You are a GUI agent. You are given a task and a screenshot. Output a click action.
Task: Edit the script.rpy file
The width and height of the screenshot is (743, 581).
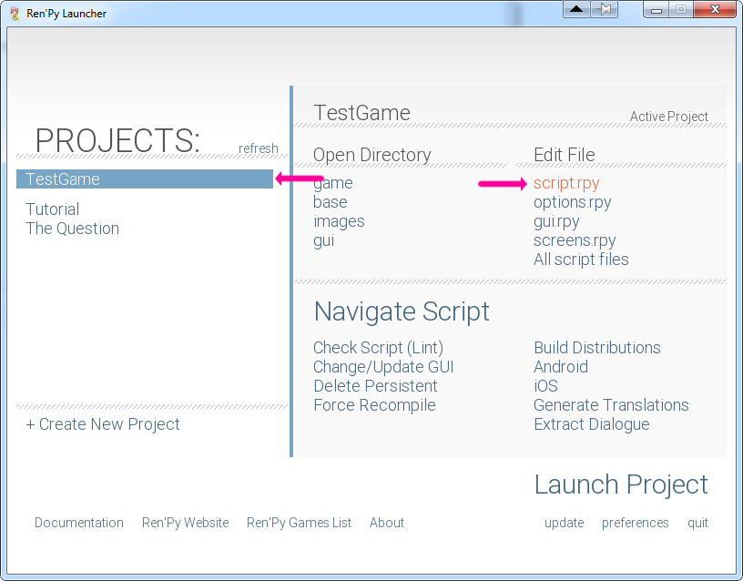click(566, 183)
